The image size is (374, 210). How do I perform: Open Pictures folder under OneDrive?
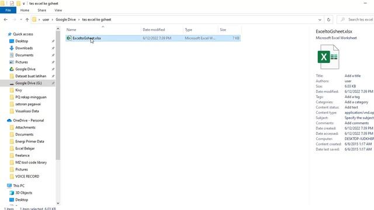[x=22, y=170]
